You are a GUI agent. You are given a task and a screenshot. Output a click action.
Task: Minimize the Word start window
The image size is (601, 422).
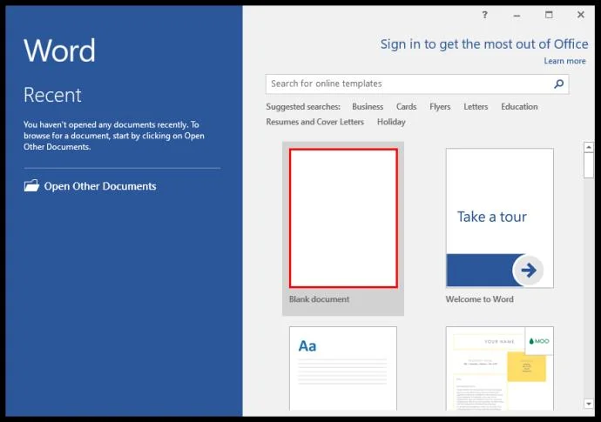point(517,16)
